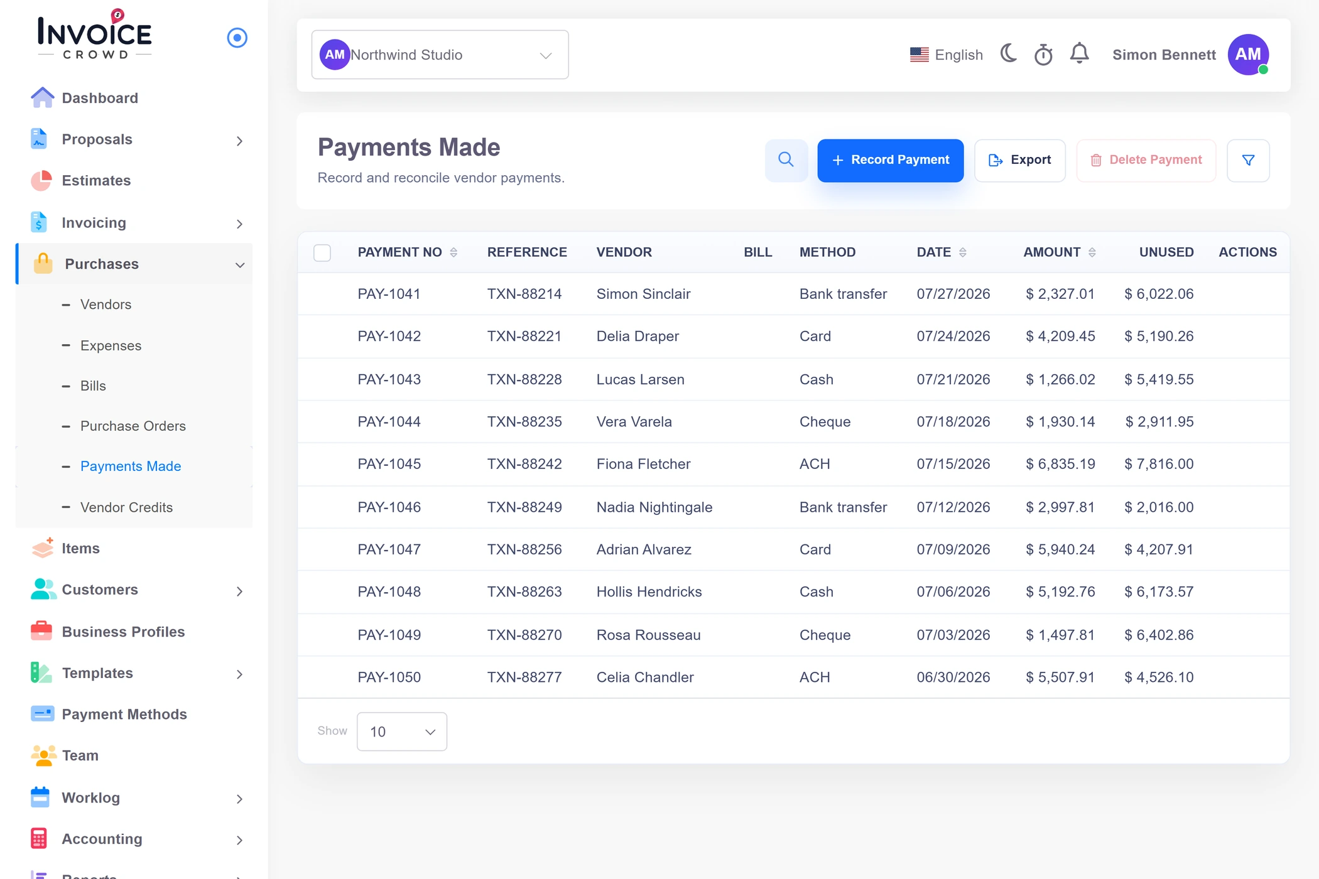Open the Simon Bennett avatar menu
Viewport: 1319px width, 879px height.
[1248, 55]
